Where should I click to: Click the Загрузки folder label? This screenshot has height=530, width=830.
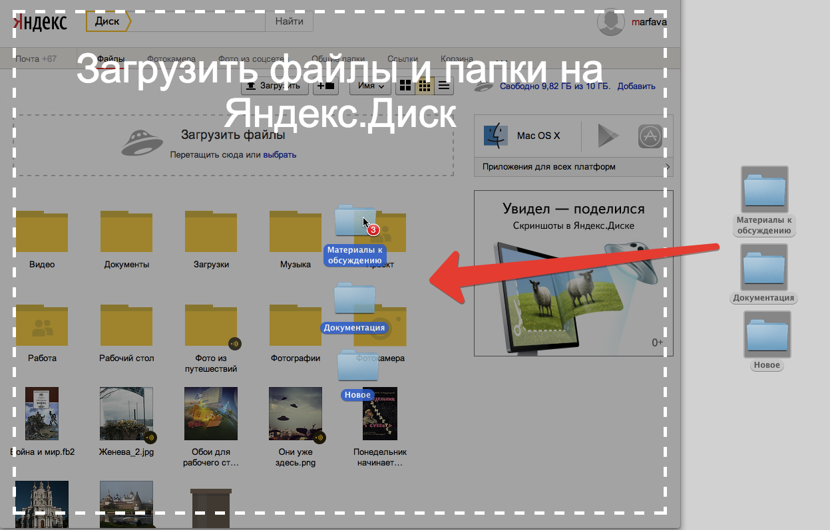pyautogui.click(x=211, y=264)
